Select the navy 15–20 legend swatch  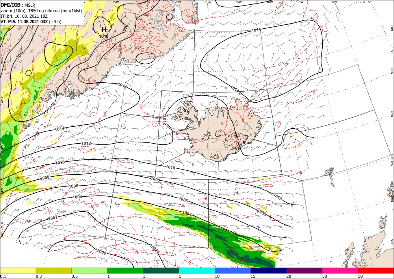click(269, 270)
